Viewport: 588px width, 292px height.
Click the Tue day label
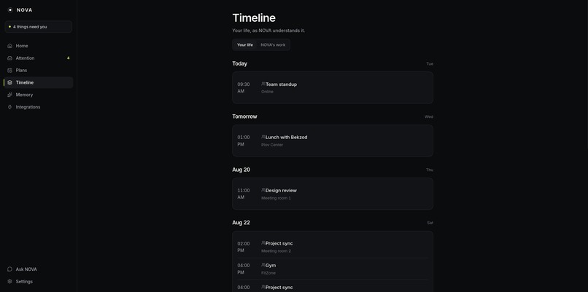point(430,64)
